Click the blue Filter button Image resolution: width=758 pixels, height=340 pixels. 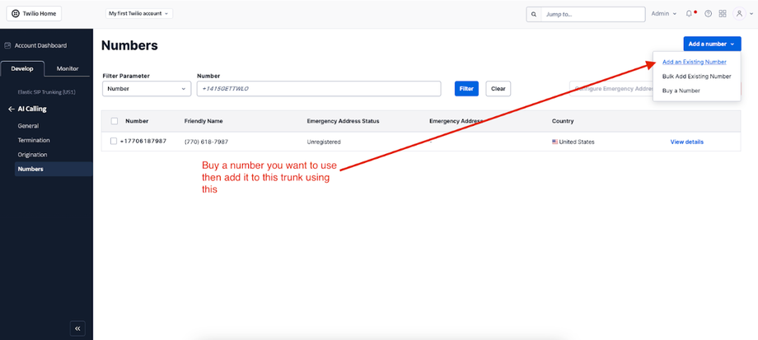[x=466, y=89]
